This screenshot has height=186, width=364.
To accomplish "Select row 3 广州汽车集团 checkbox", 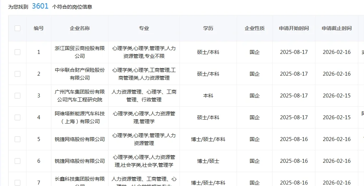I will [17, 96].
